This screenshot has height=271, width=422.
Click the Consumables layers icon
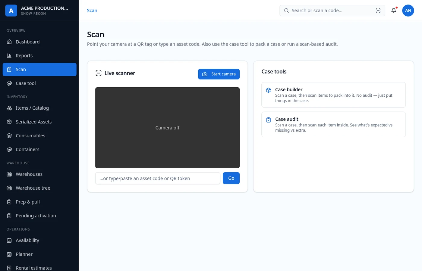pyautogui.click(x=9, y=136)
